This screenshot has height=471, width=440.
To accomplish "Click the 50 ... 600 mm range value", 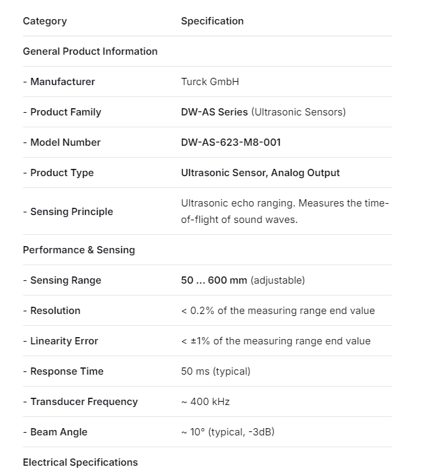I will (214, 280).
